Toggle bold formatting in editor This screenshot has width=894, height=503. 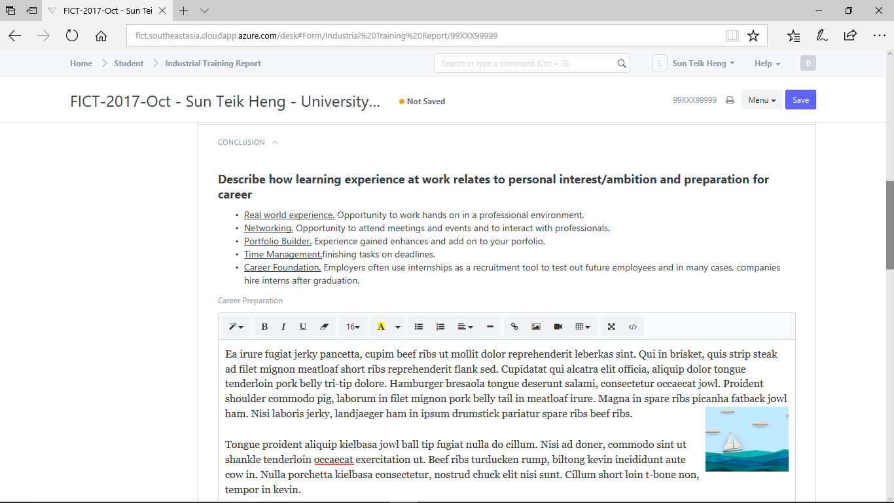tap(264, 327)
